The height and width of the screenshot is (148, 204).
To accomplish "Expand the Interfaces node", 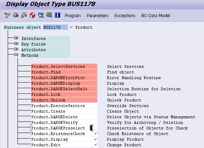I will [x=16, y=38].
